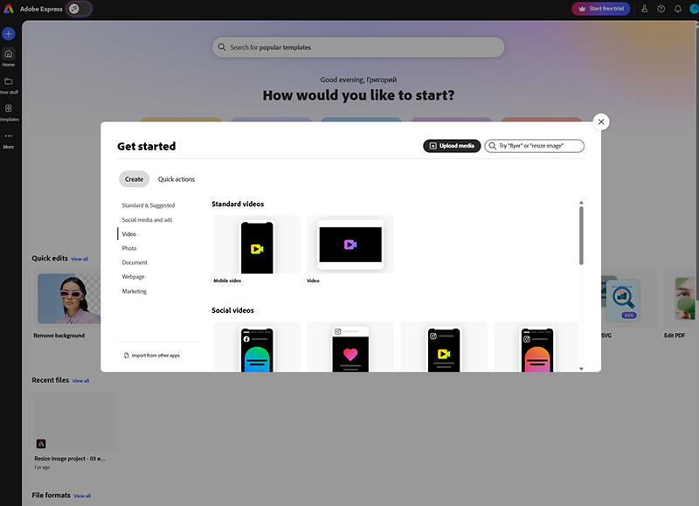
Task: Open the Home sidebar icon
Action: [9, 54]
